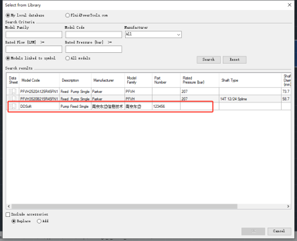Screen dimensions: 297x241
Task: Click into the Model Family input field
Action: [34, 35]
